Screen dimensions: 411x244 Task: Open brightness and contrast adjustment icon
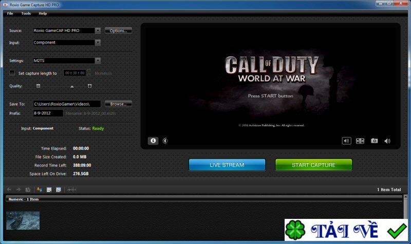[165, 140]
